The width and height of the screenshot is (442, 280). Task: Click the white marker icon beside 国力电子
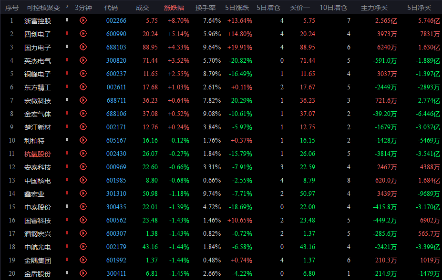click(67, 47)
